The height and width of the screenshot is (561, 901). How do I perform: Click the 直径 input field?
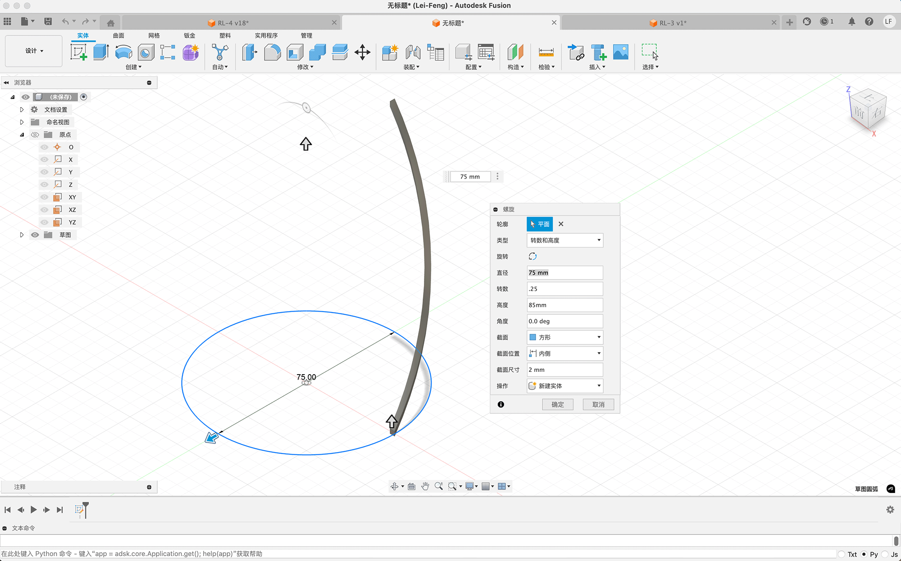point(565,273)
